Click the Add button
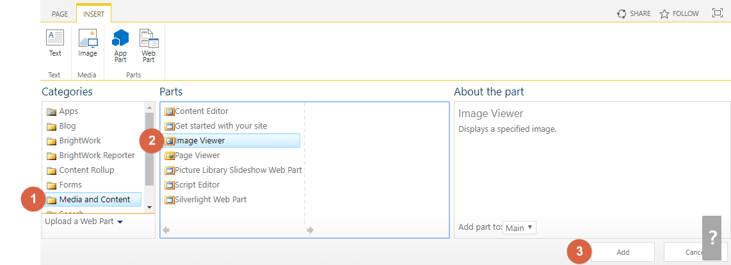731x265 pixels. point(623,252)
